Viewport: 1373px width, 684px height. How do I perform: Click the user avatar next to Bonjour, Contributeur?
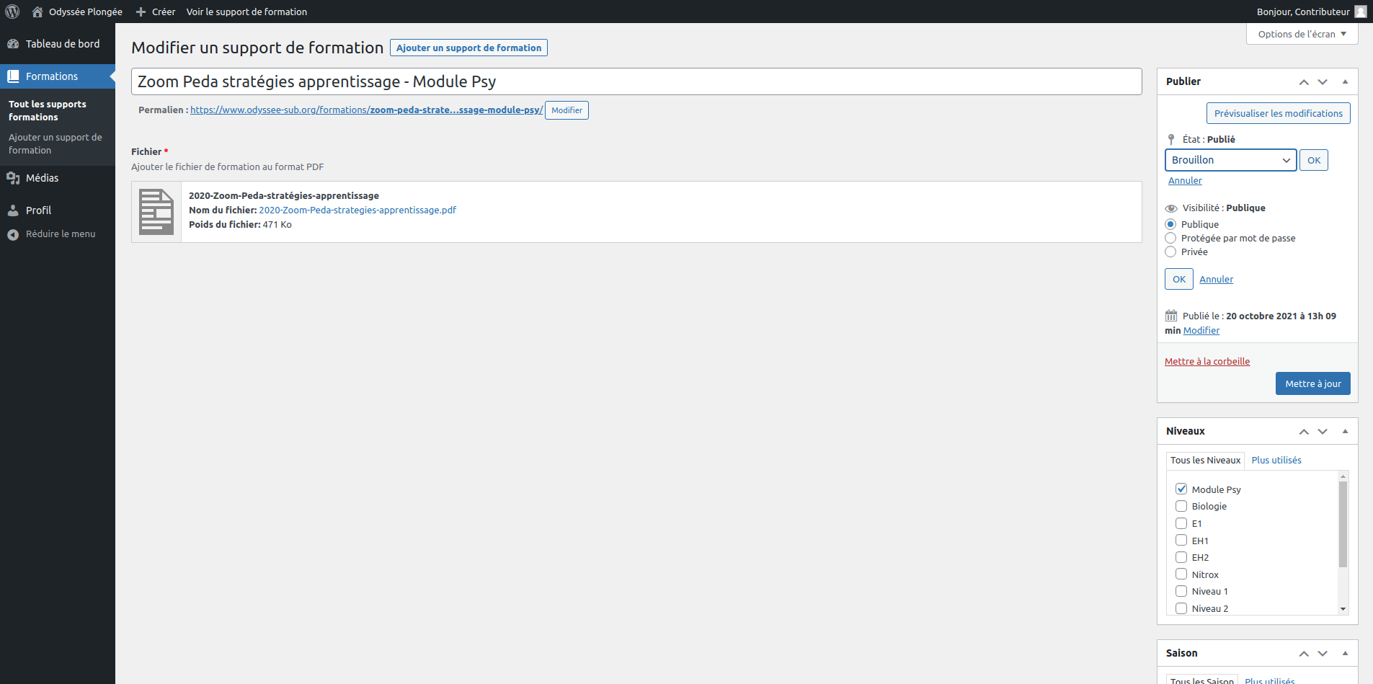coord(1360,12)
